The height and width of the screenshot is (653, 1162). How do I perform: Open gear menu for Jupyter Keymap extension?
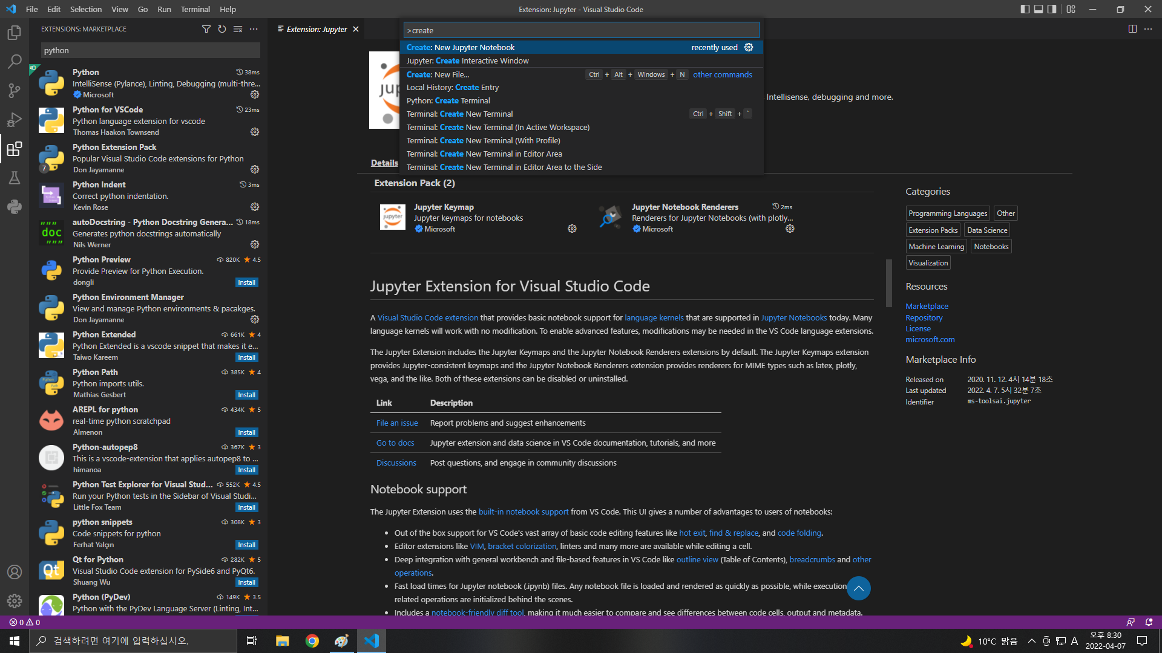tap(572, 229)
